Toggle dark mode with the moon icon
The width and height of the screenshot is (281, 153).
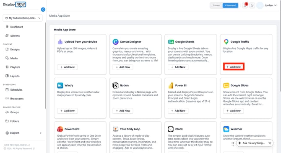pos(252,5)
